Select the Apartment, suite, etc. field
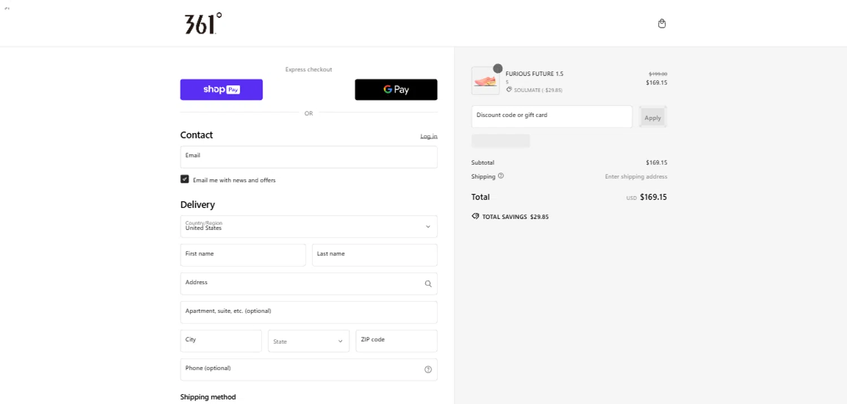This screenshot has height=404, width=847. click(309, 312)
